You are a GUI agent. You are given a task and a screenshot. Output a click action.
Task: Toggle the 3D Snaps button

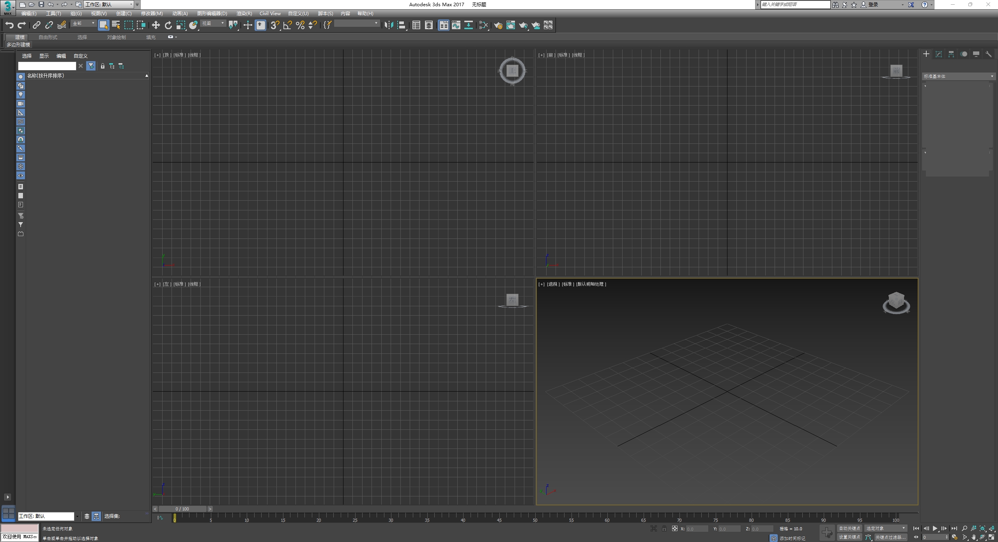click(x=274, y=25)
